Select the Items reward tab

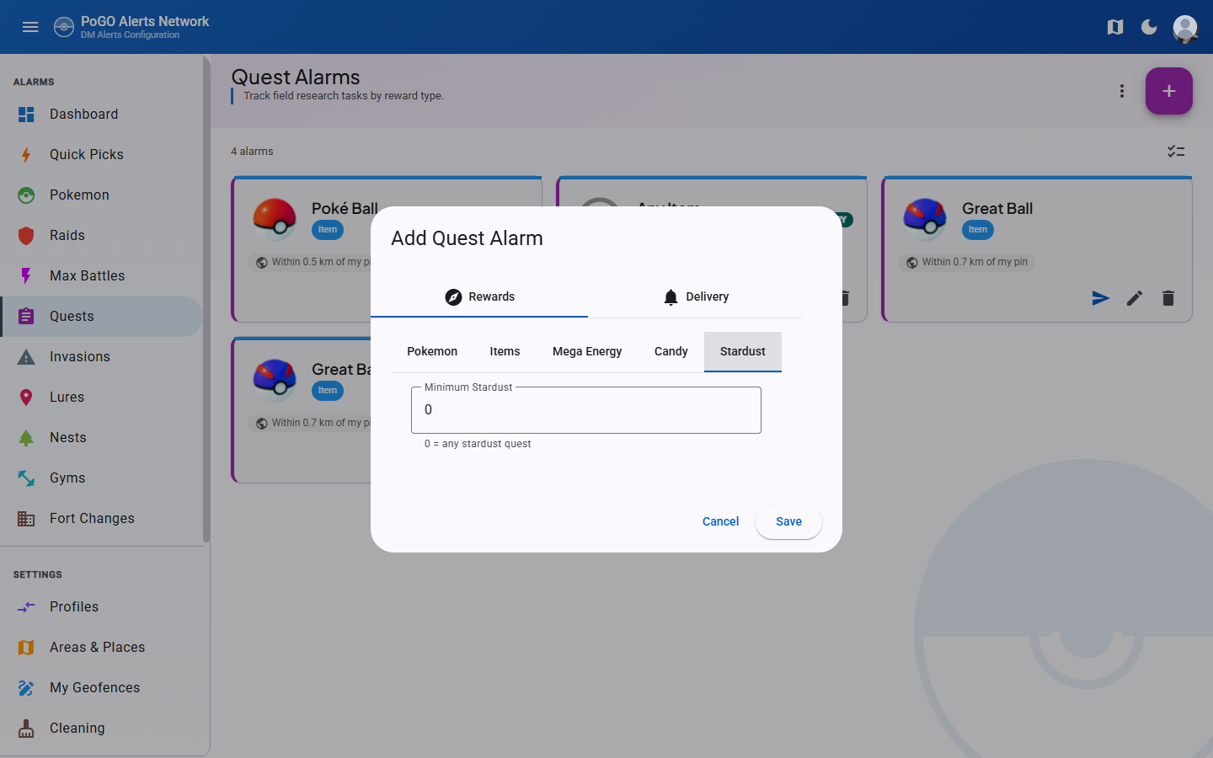point(505,351)
